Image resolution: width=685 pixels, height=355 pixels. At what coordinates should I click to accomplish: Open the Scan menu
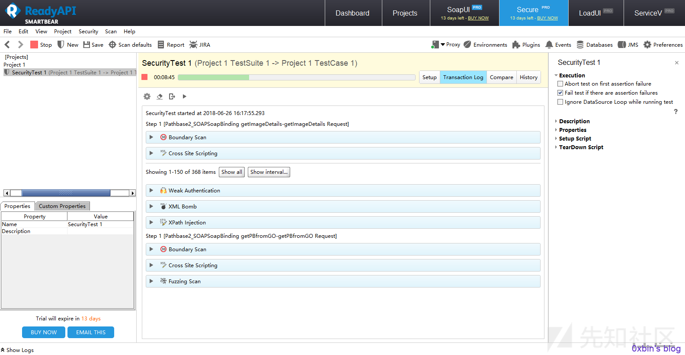[x=111, y=32]
